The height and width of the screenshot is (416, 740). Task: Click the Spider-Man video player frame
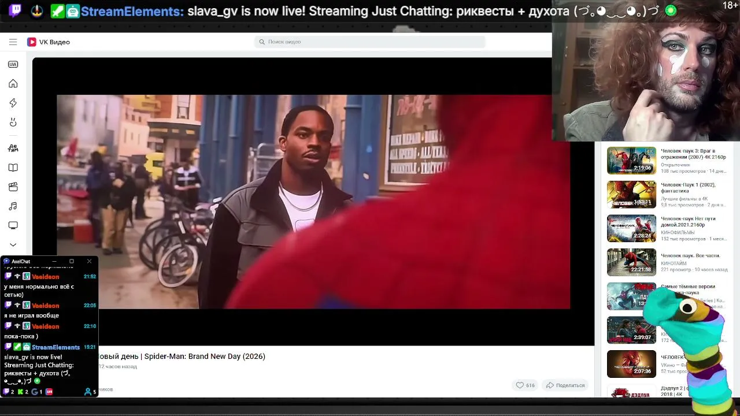[x=313, y=202]
